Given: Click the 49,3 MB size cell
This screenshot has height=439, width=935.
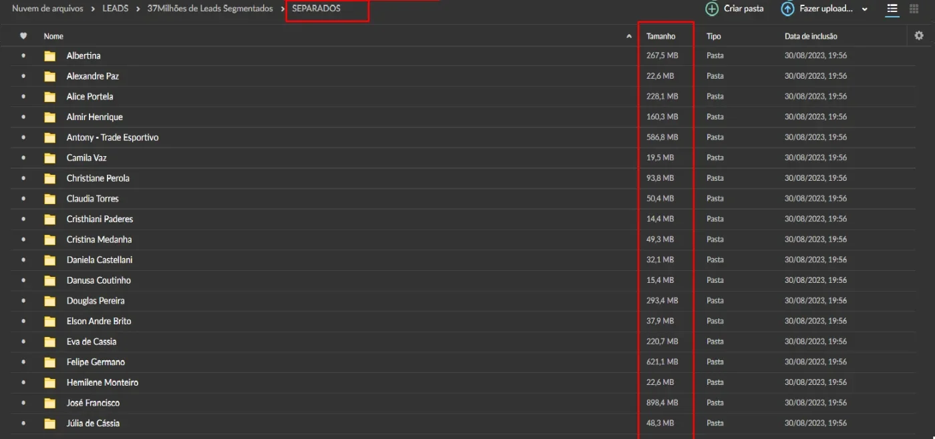Looking at the screenshot, I should tap(661, 240).
